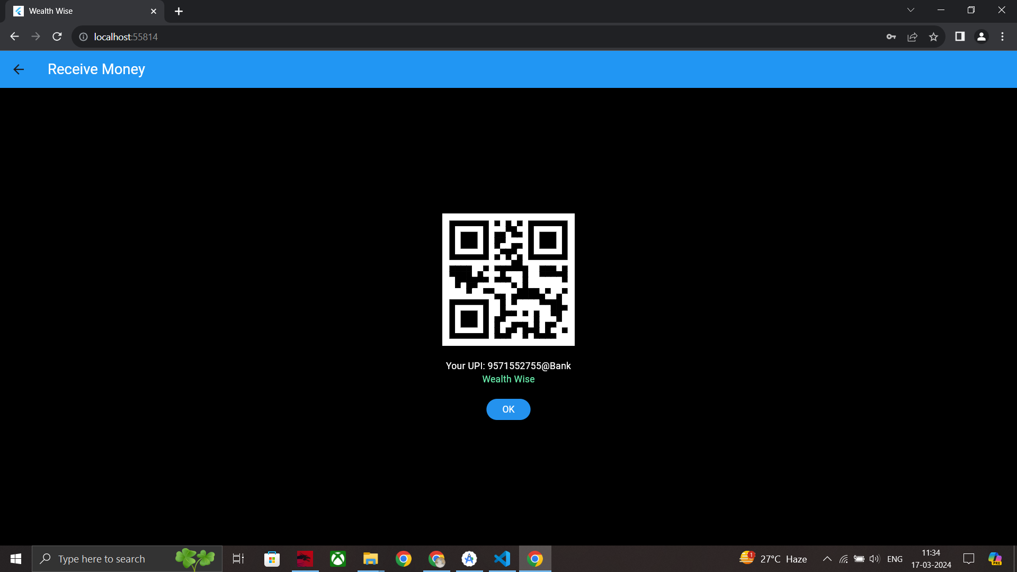The height and width of the screenshot is (572, 1017).
Task: Open the first Chrome taskbar icon
Action: [404, 559]
